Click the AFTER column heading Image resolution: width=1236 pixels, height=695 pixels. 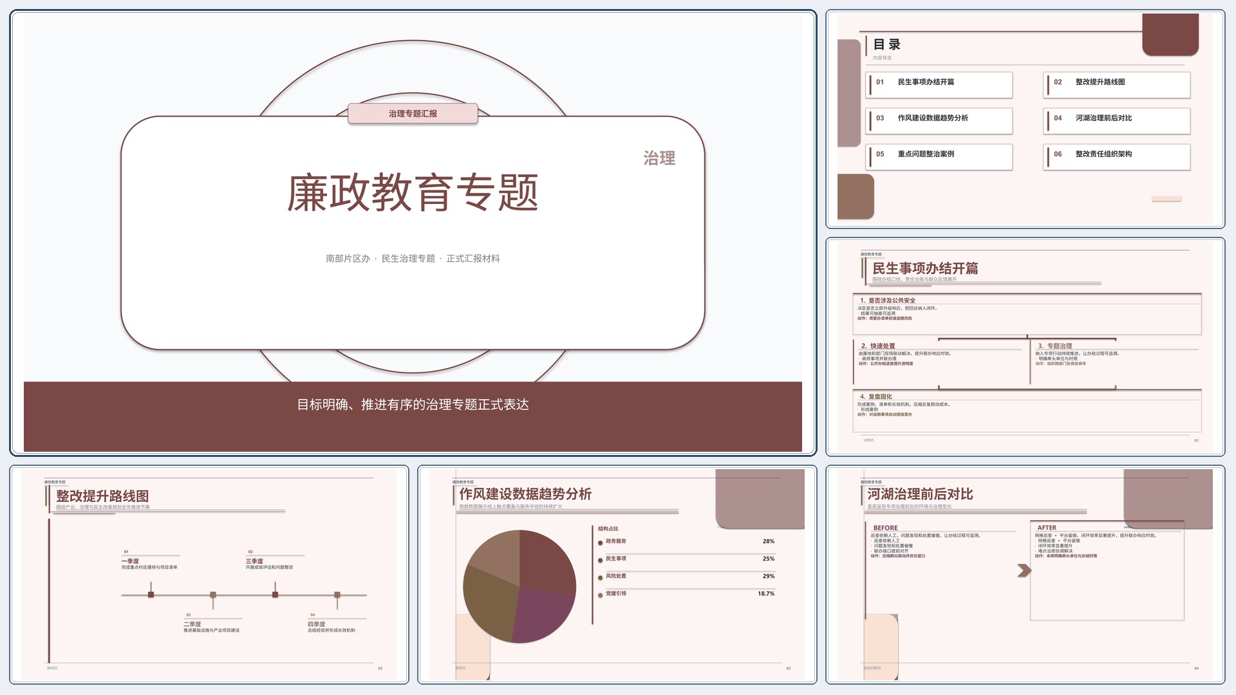click(x=1047, y=528)
